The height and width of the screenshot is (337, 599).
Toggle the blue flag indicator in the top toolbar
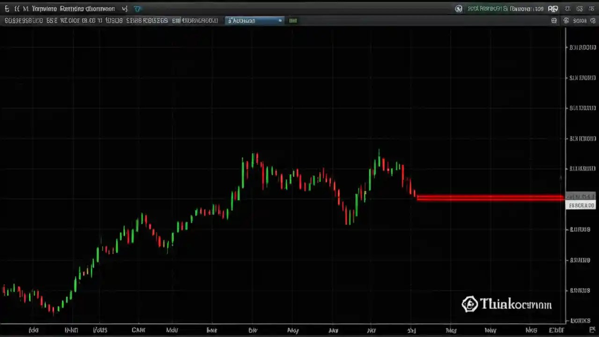tap(137, 8)
